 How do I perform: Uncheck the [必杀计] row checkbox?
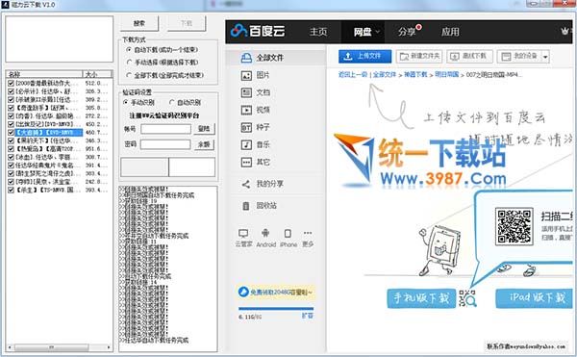11,91
